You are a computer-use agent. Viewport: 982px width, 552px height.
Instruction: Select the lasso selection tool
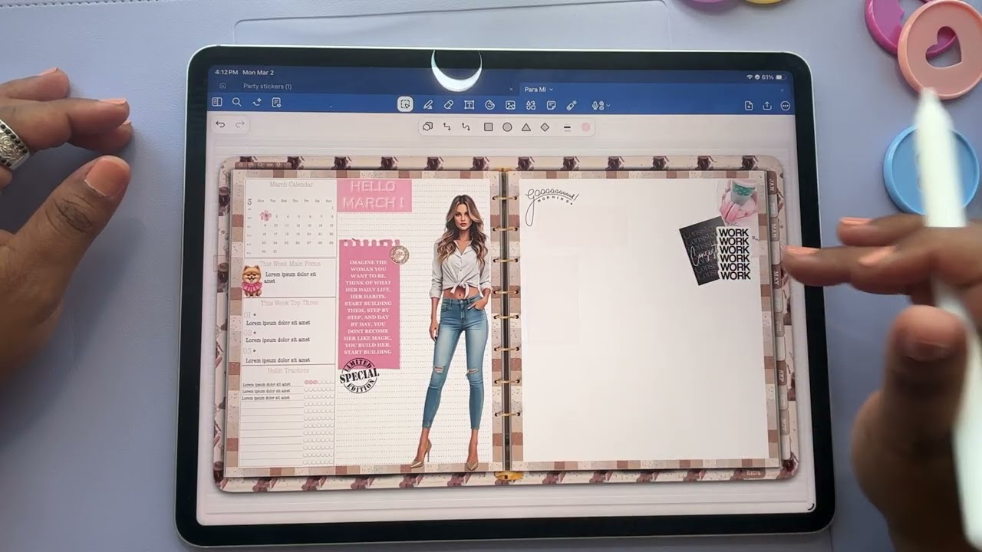405,104
